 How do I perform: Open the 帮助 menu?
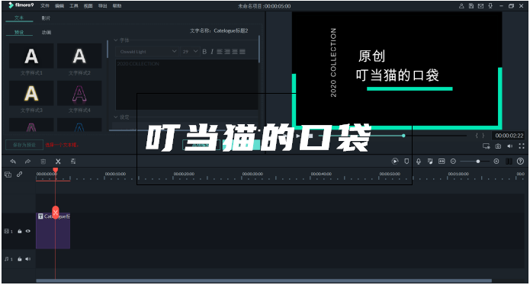pyautogui.click(x=117, y=6)
